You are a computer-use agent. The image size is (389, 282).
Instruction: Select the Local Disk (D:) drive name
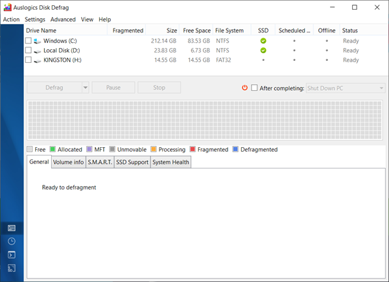[x=62, y=51]
